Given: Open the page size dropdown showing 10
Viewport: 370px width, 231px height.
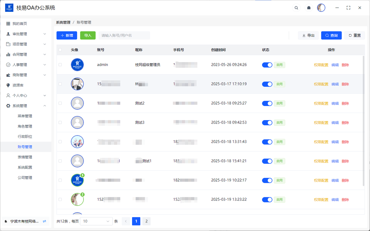Looking at the screenshot, I should [96, 221].
